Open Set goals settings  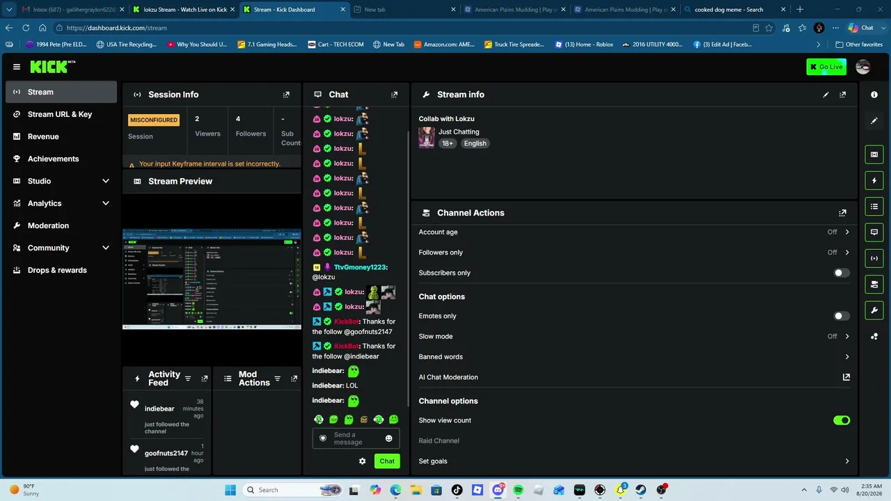point(634,461)
